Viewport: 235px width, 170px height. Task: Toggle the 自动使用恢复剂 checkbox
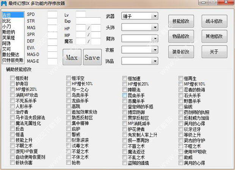click(13, 157)
